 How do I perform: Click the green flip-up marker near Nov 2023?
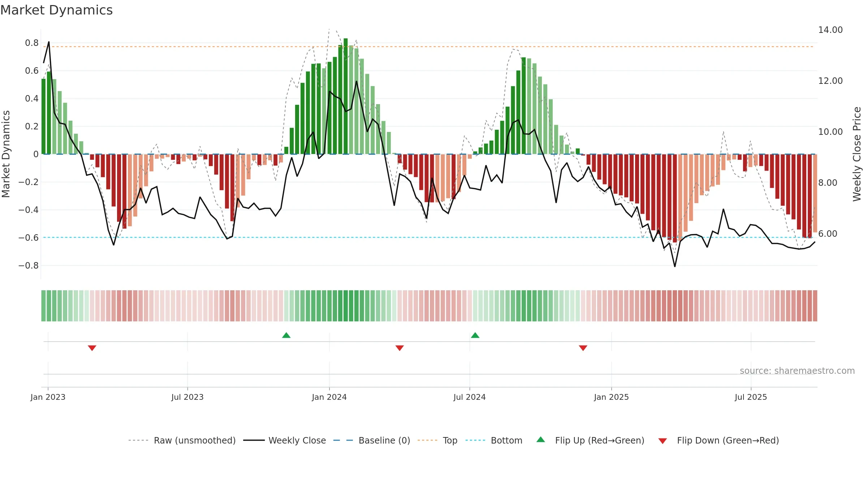286,335
